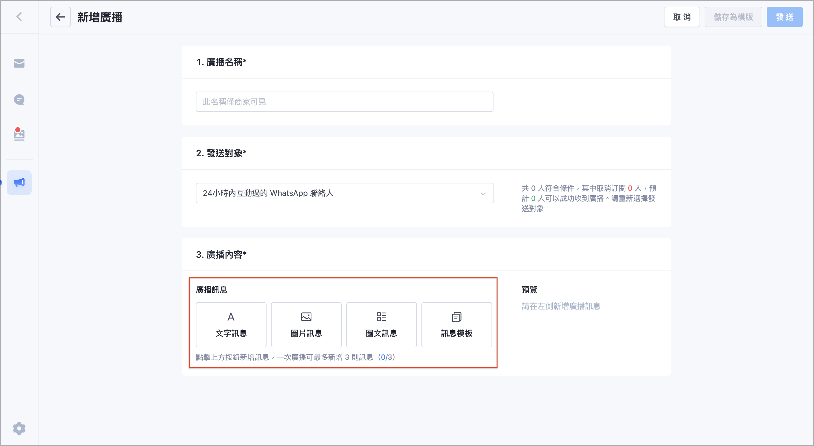Click the 3. 廣播內容 section heading

[x=221, y=254]
